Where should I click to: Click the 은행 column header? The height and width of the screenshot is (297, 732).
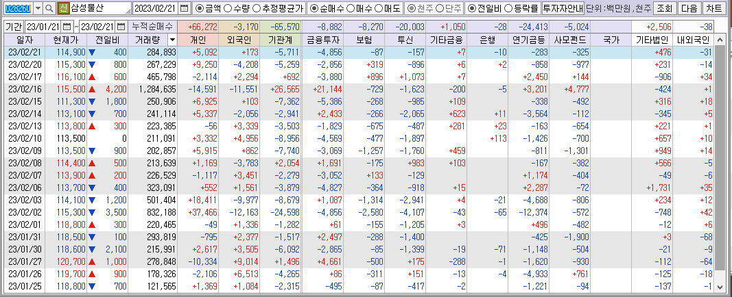click(487, 40)
